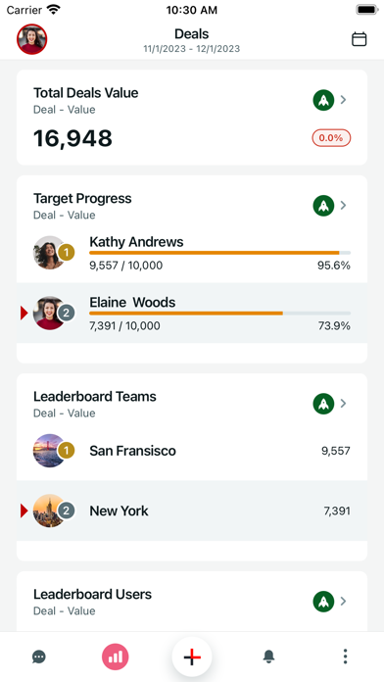The height and width of the screenshot is (682, 384).
Task: Open the calendar date range picker
Action: (359, 39)
